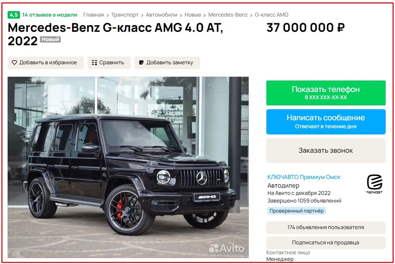View the 174 объявления пользователя

(x=326, y=227)
